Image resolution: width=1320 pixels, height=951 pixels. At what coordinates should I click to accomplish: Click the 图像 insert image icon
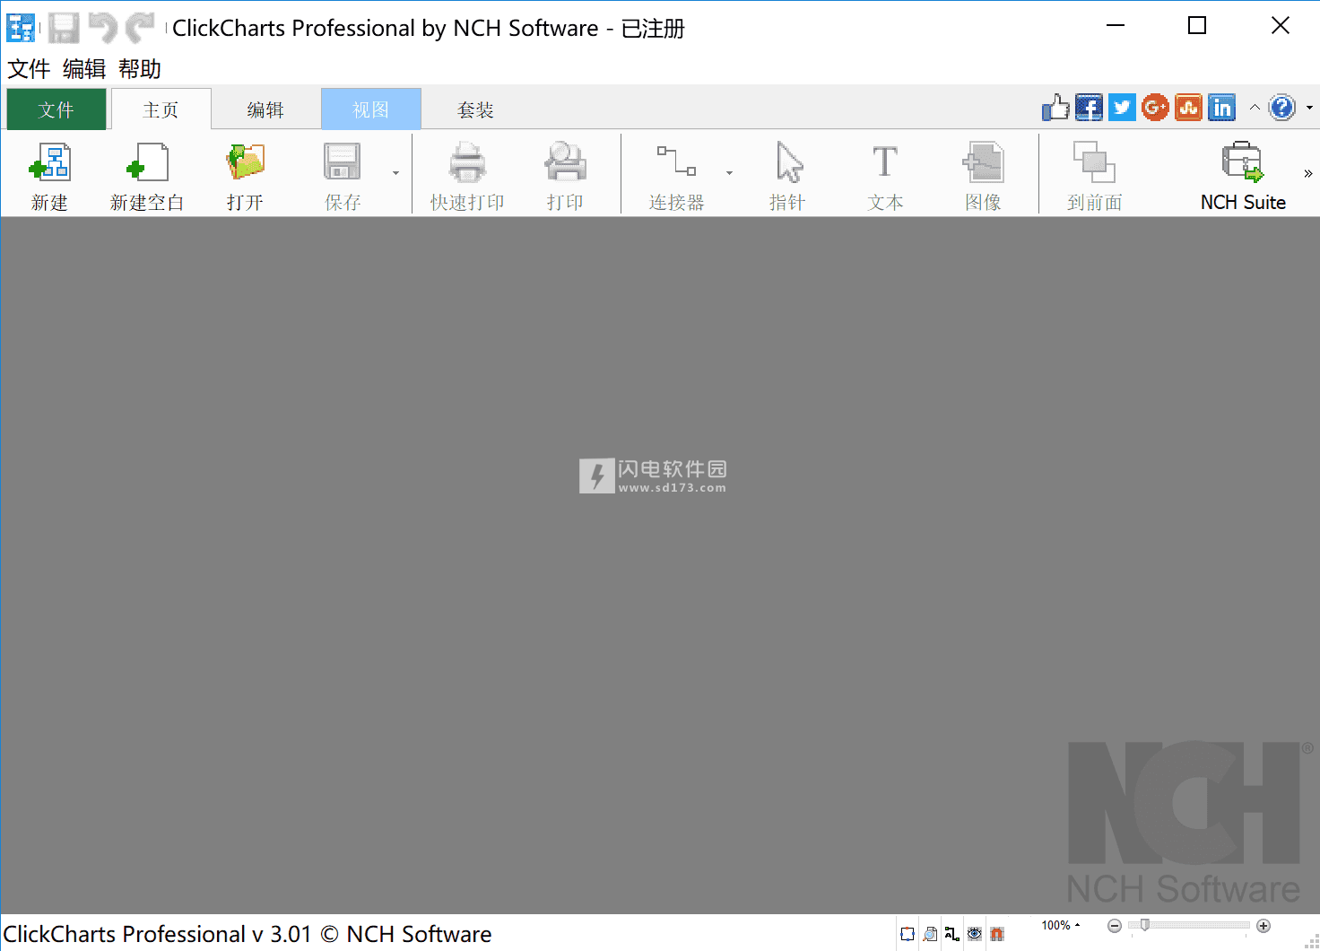pos(983,163)
